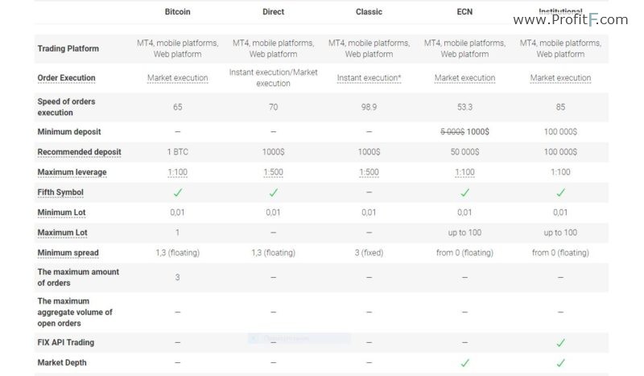Click Classic's Instant execution* link
644x376 pixels.
click(x=369, y=78)
